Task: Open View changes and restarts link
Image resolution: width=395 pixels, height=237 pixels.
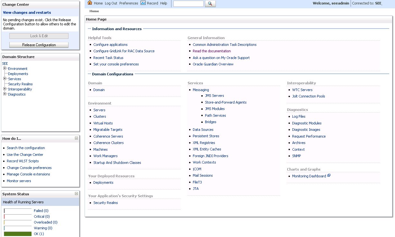Action: [27, 13]
